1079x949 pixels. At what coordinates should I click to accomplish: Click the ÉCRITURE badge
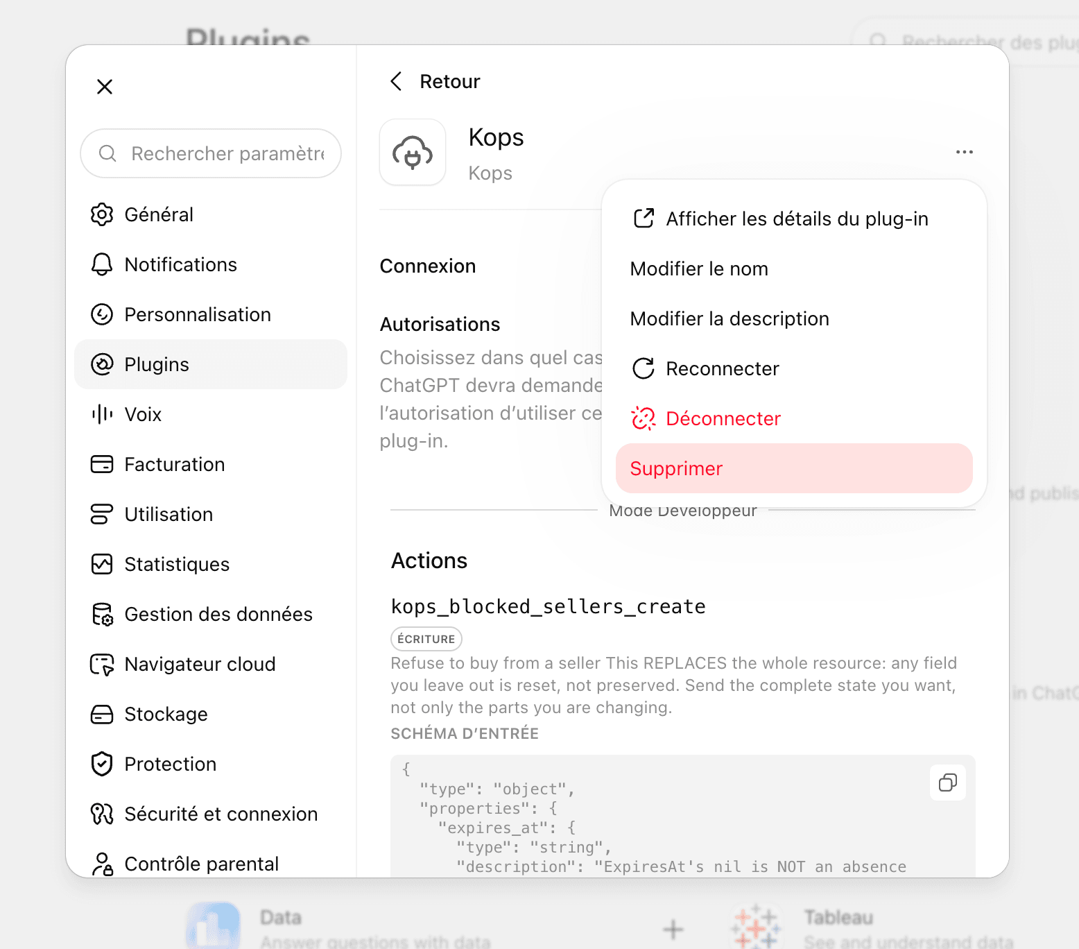point(426,639)
